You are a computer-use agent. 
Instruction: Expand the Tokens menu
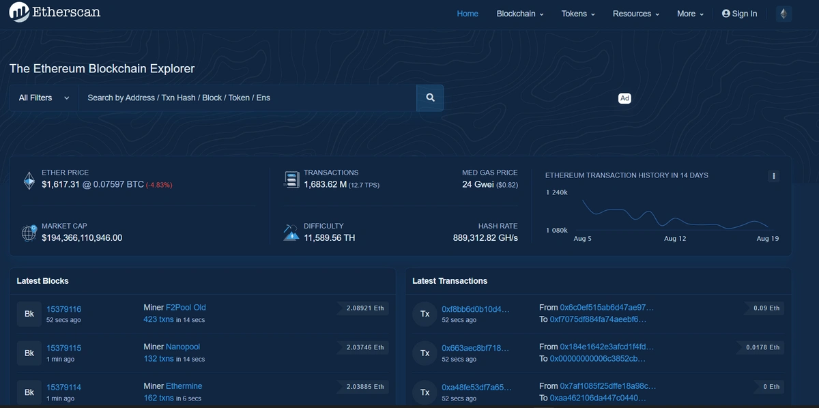click(578, 14)
